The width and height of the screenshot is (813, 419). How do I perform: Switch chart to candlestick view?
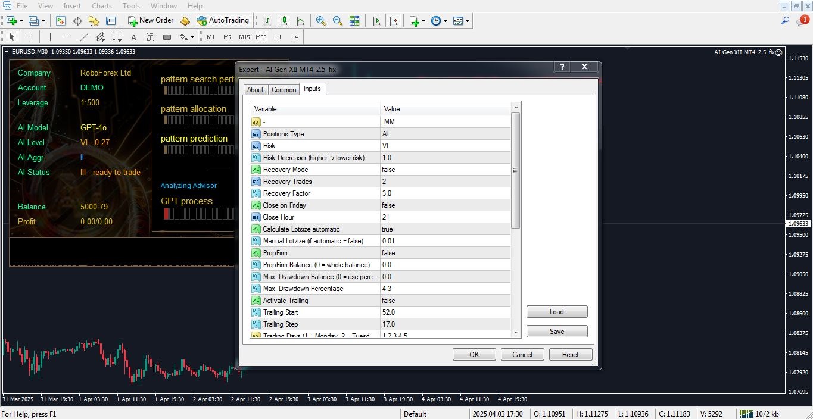[x=284, y=21]
